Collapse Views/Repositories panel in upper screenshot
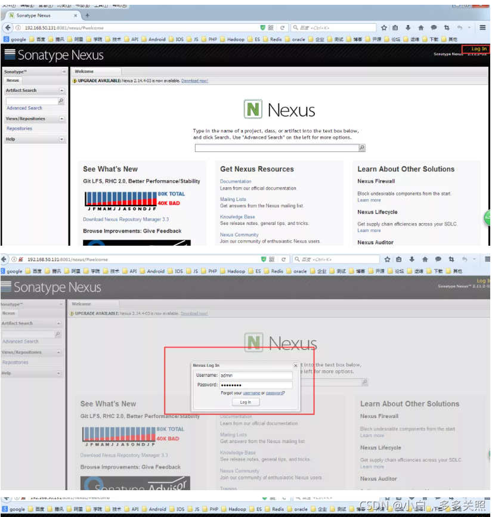 click(x=61, y=119)
